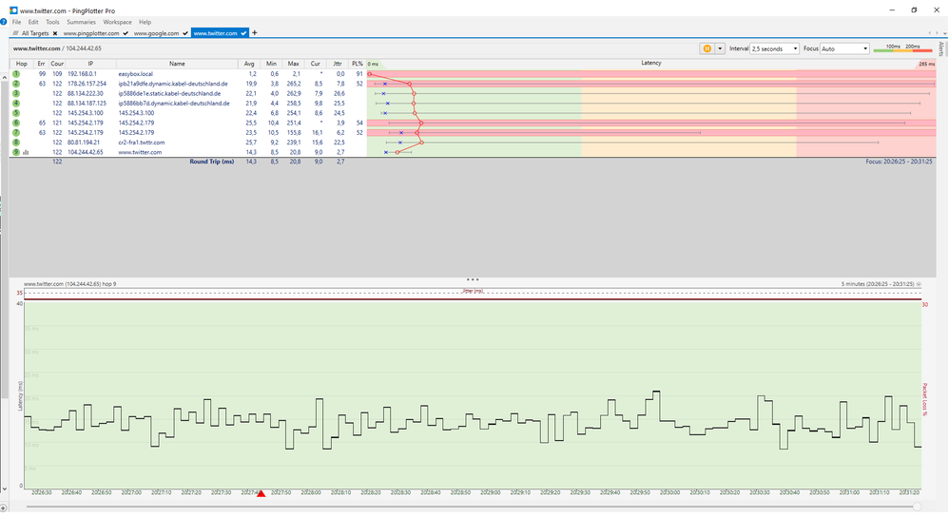Image resolution: width=949 pixels, height=517 pixels.
Task: Sort by the Avg column header
Action: click(249, 64)
